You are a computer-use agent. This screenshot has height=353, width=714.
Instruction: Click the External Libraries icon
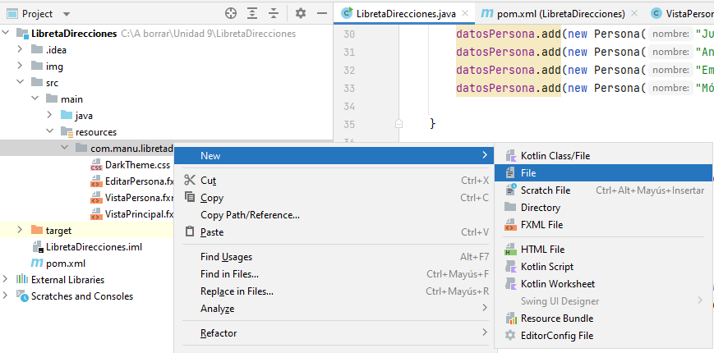click(22, 279)
